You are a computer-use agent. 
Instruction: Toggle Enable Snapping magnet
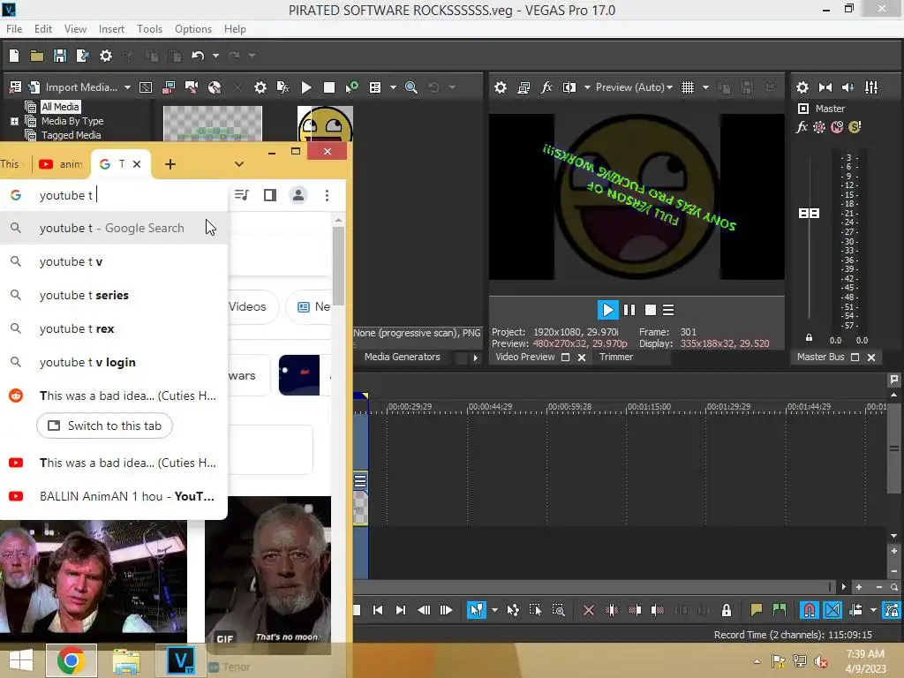point(809,610)
